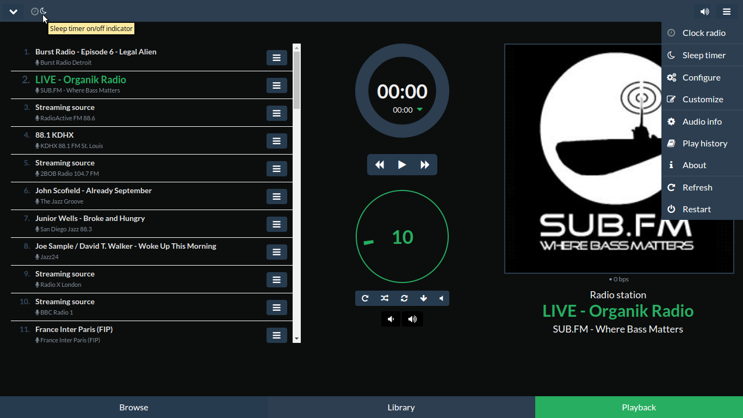The image size is (743, 418).
Task: Open the menu for Joe Sample row
Action: point(276,252)
